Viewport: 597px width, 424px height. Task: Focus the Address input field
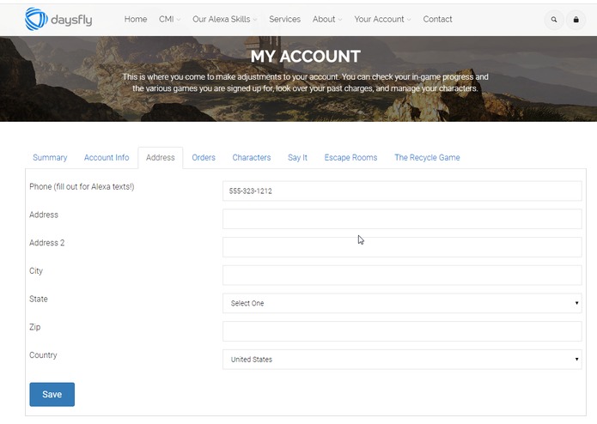402,219
